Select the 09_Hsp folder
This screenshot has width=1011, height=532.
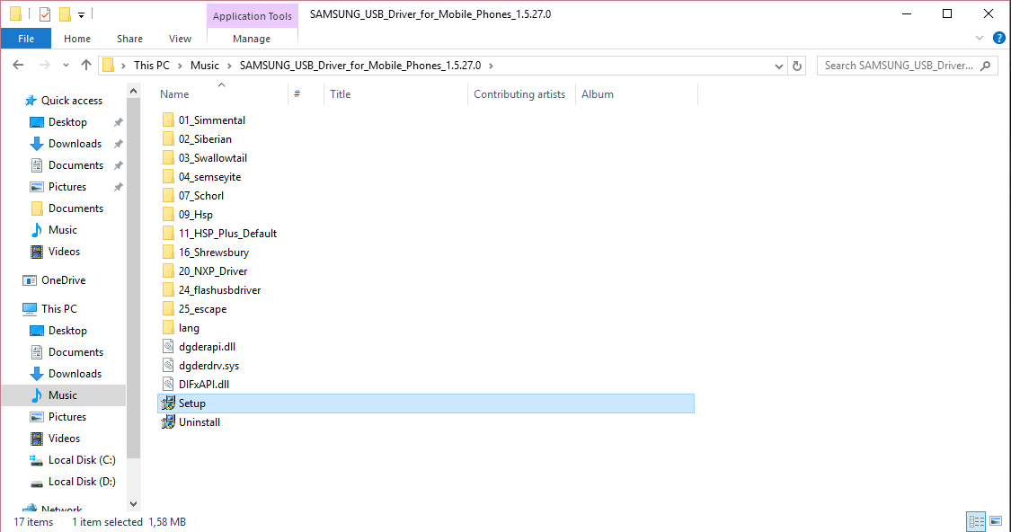[x=195, y=215]
